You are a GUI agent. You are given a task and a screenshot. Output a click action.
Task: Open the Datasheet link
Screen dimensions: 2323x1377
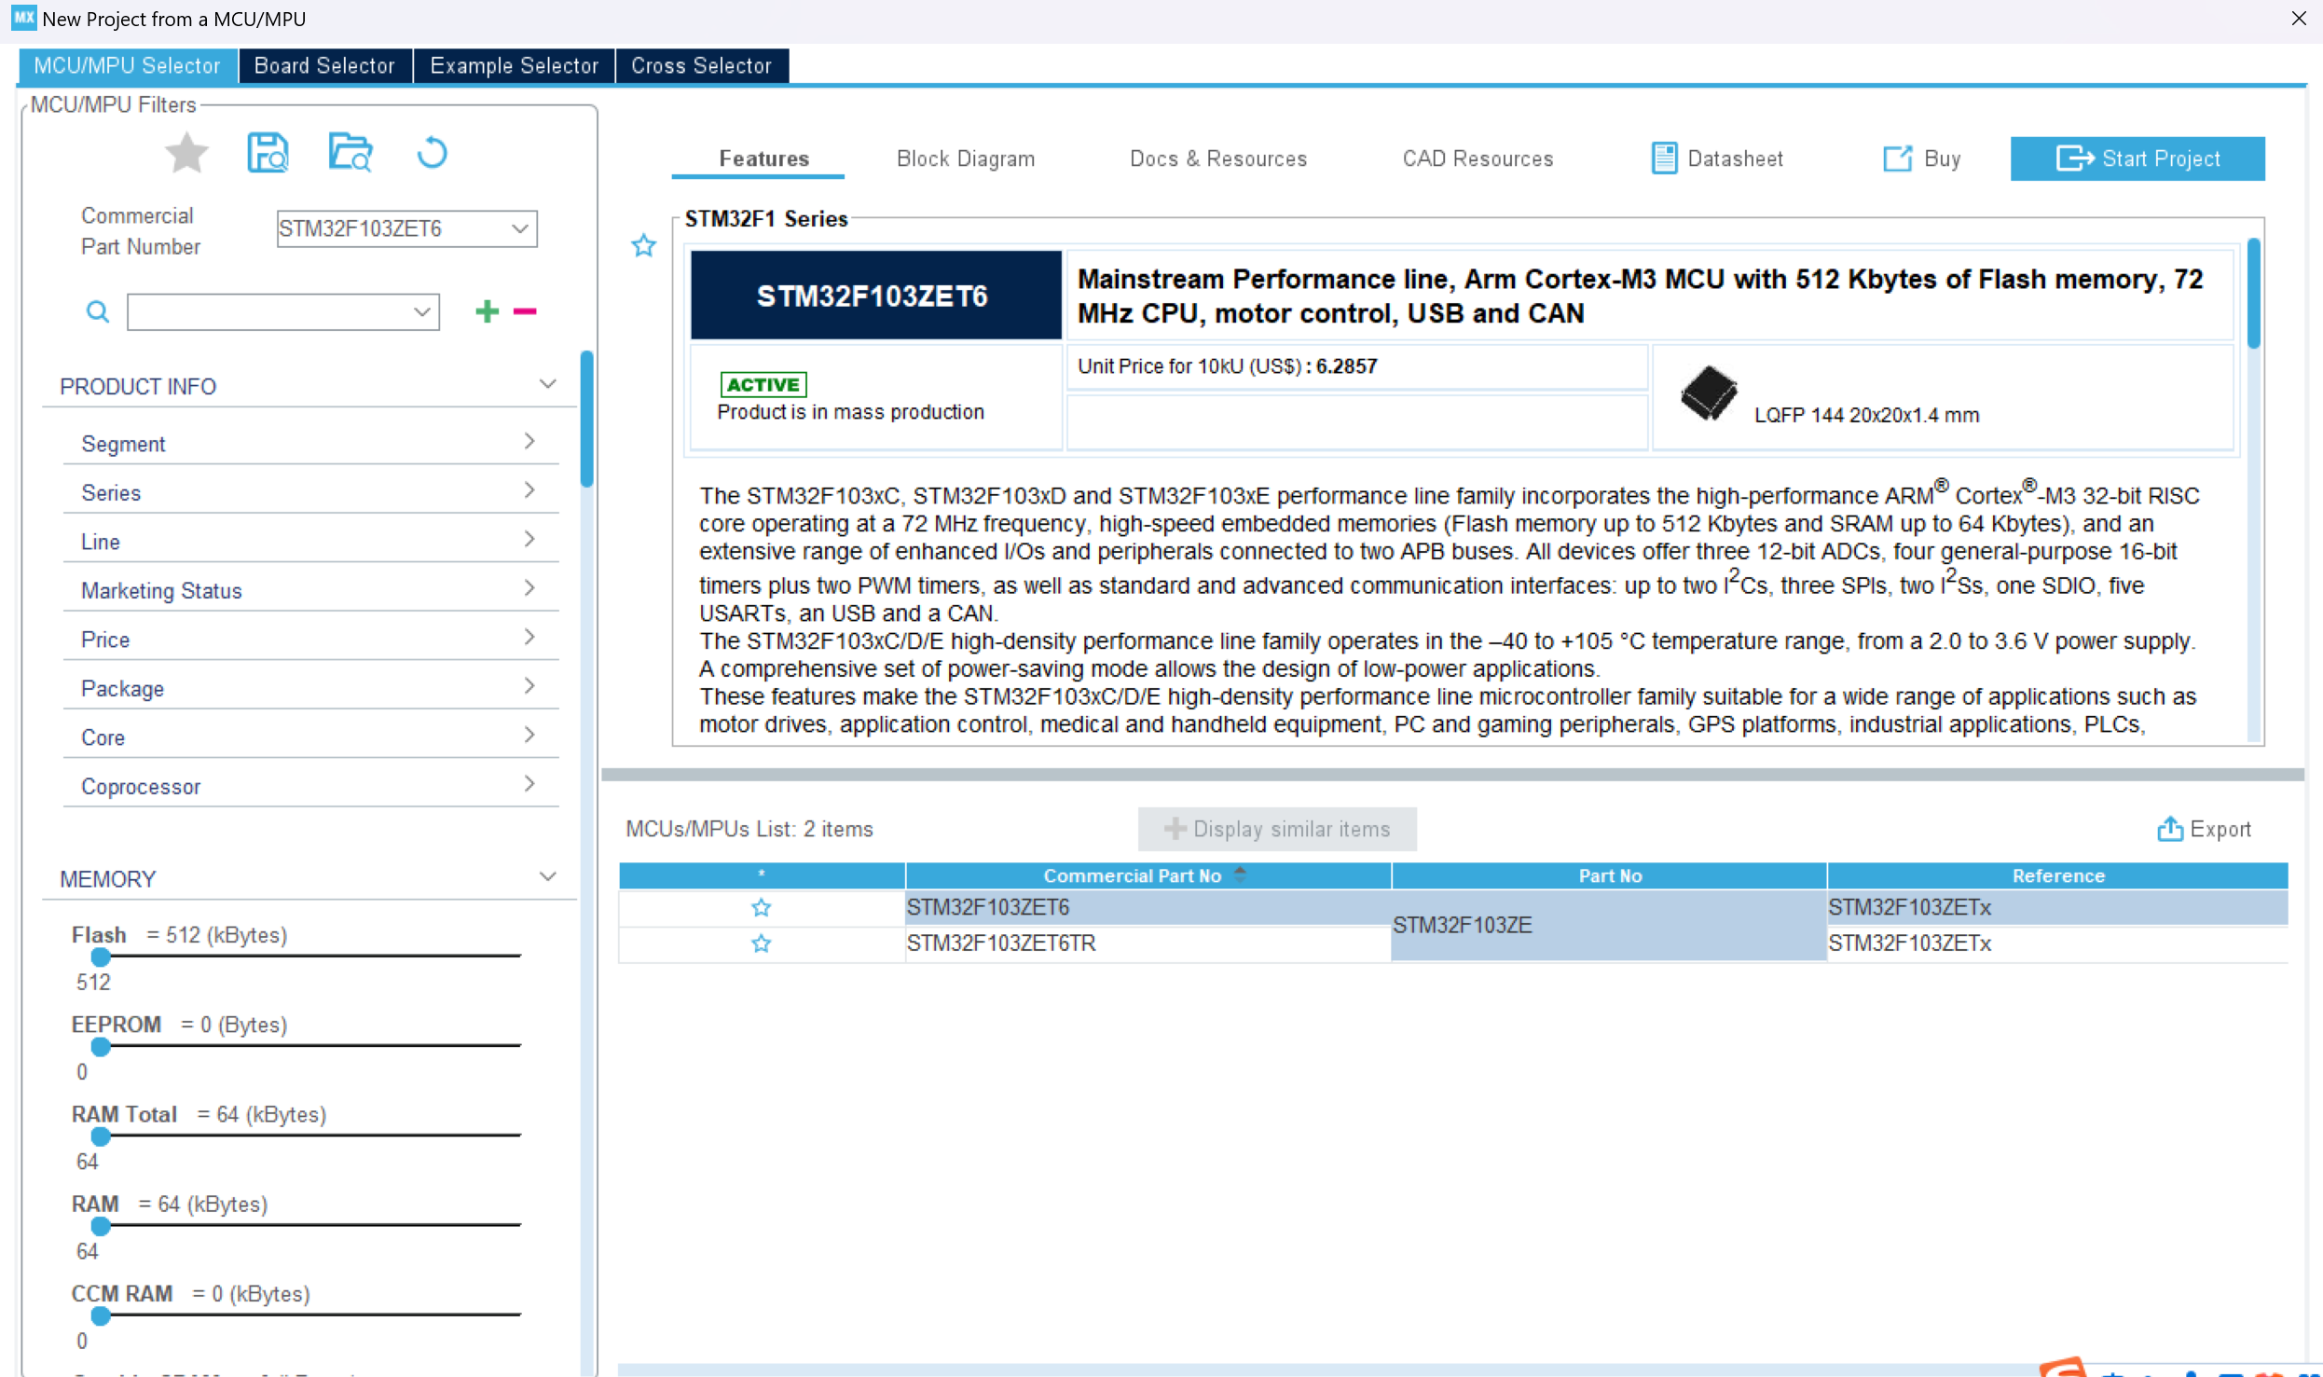click(x=1717, y=158)
